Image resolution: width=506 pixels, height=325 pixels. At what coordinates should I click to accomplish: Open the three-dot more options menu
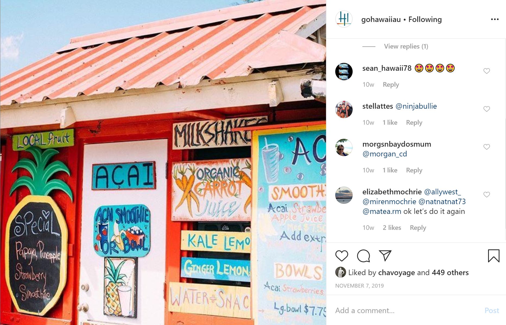click(495, 19)
